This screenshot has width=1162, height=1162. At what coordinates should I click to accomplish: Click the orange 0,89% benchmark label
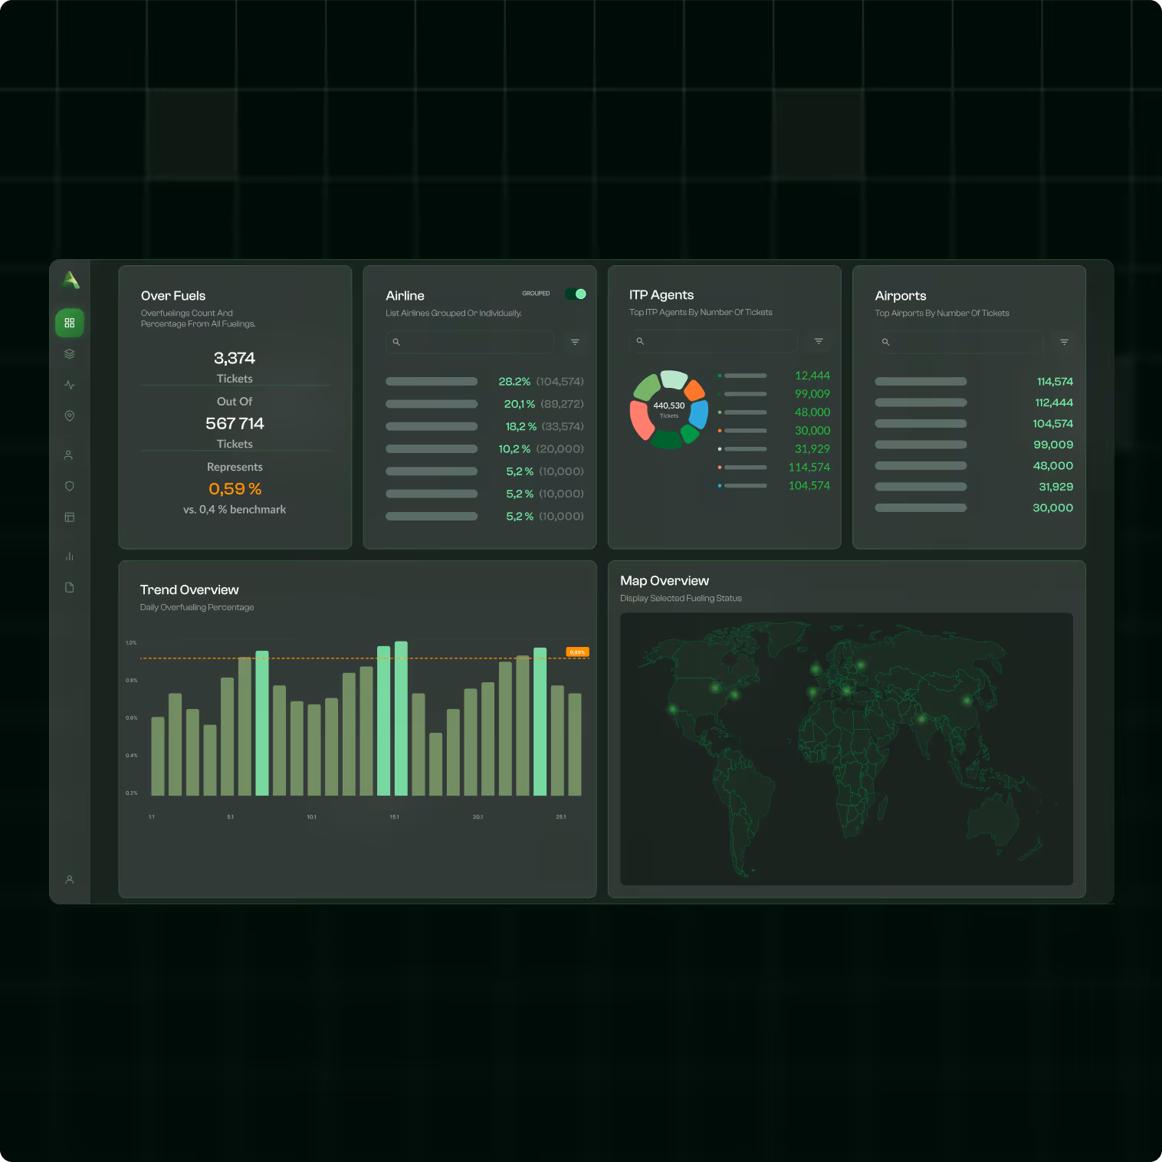pos(577,652)
